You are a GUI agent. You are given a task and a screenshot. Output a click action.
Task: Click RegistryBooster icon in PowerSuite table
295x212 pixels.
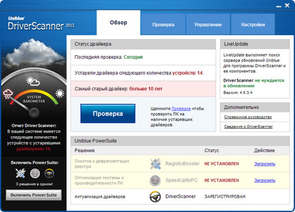[x=155, y=164]
